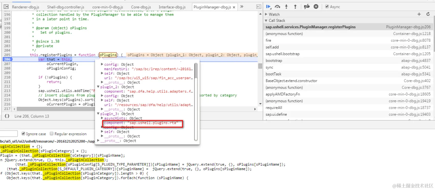
Task: Switch to Core-dbg.js tab
Action: click(141, 7)
